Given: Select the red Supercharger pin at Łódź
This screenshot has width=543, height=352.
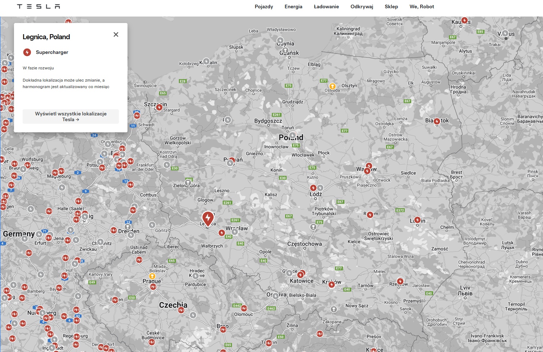Looking at the screenshot, I should click(x=313, y=188).
